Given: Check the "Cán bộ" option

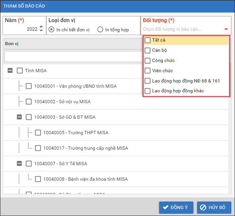Looking at the screenshot, I should [x=148, y=50].
